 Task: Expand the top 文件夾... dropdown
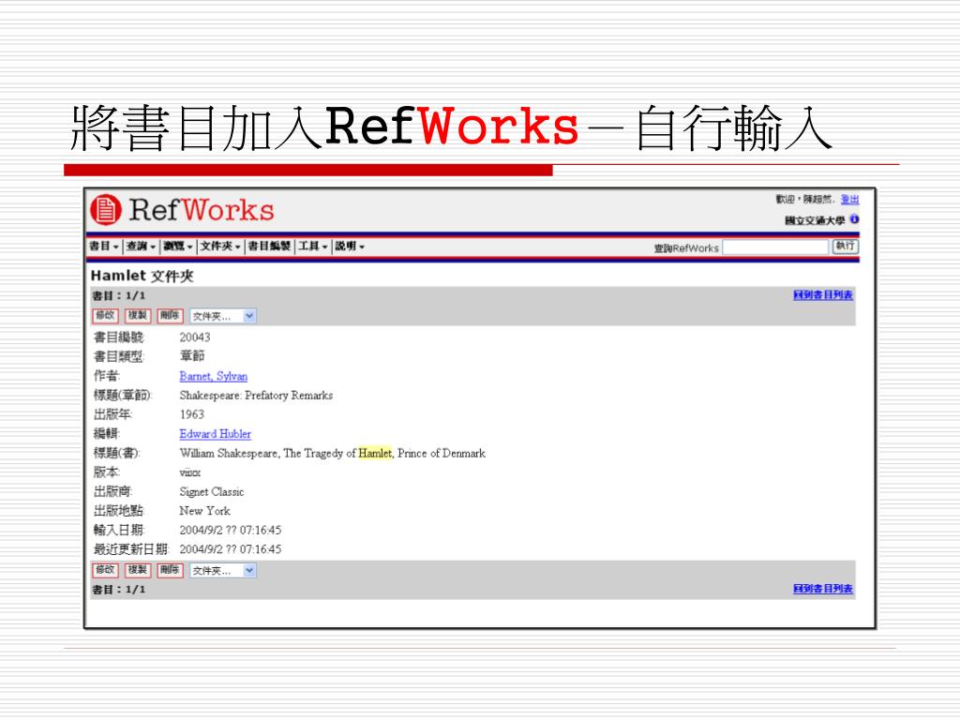pyautogui.click(x=223, y=317)
